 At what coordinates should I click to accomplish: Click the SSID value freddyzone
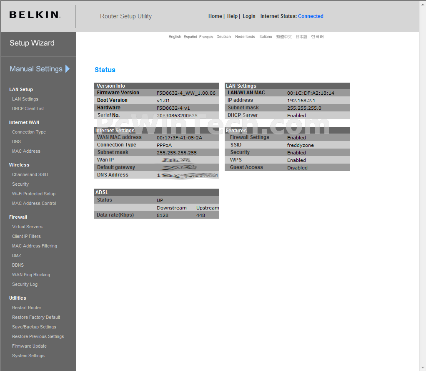coord(301,145)
